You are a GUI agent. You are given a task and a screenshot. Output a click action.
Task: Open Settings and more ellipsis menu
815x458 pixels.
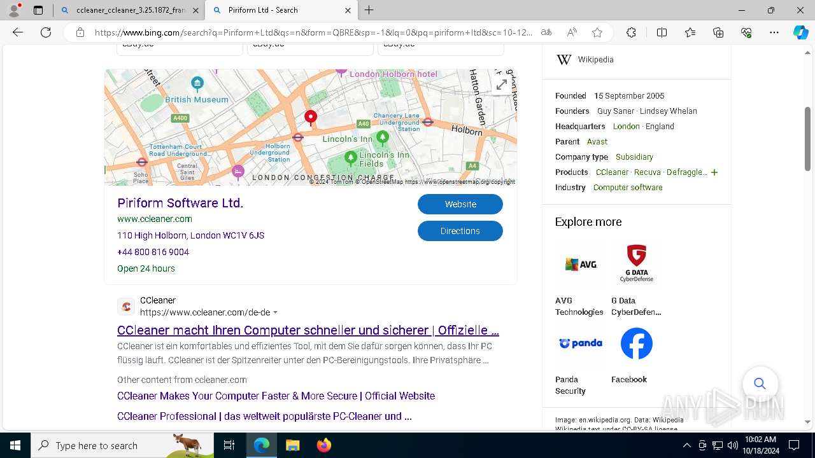[774, 32]
